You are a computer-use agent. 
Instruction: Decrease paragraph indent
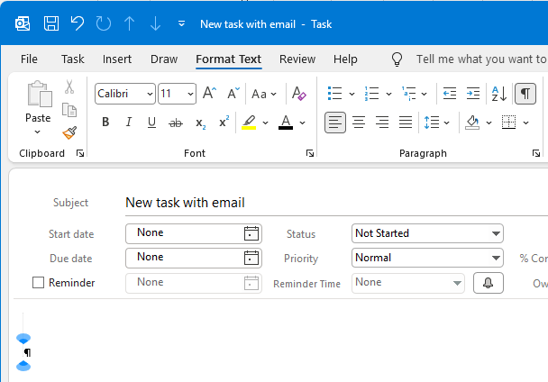[x=450, y=94]
